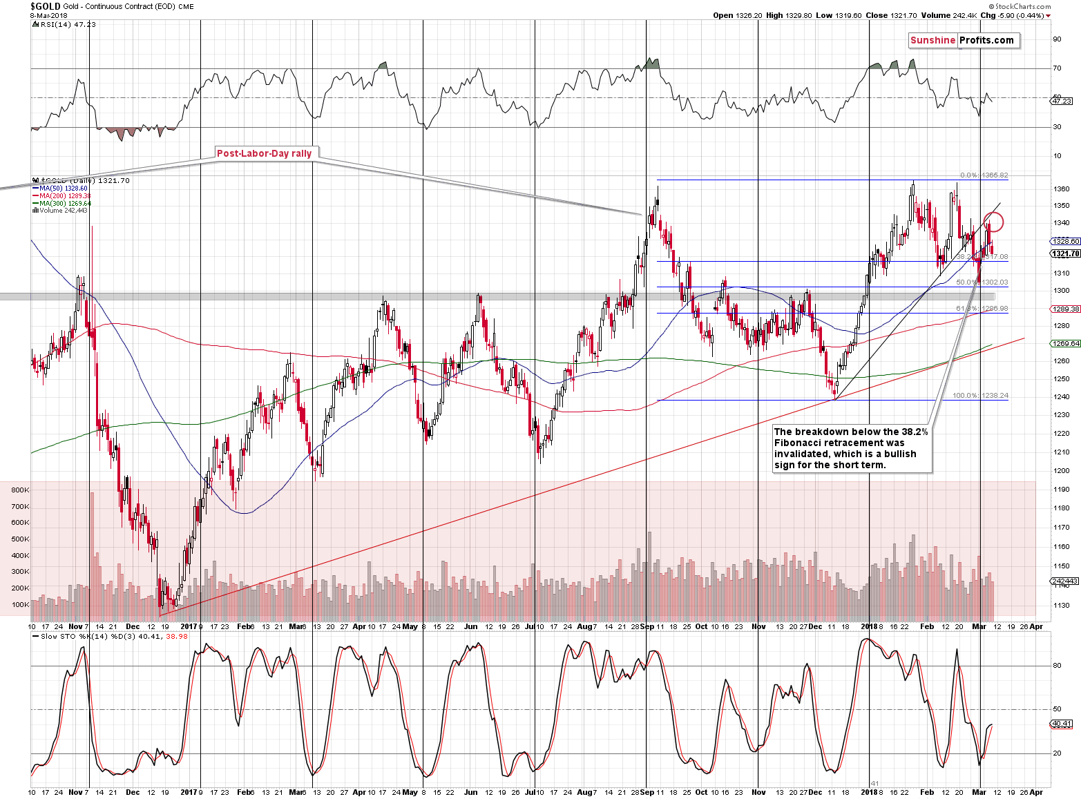Click the 61.8%: 1286.98 Fibonacci label
The height and width of the screenshot is (799, 1081).
click(x=982, y=309)
